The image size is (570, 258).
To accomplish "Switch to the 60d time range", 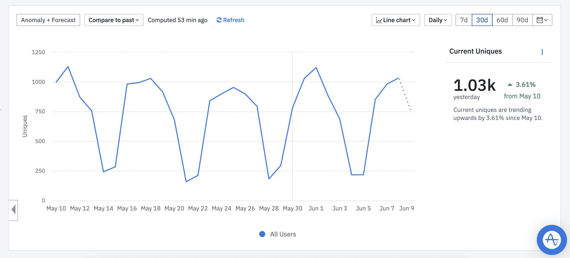I will tap(502, 20).
